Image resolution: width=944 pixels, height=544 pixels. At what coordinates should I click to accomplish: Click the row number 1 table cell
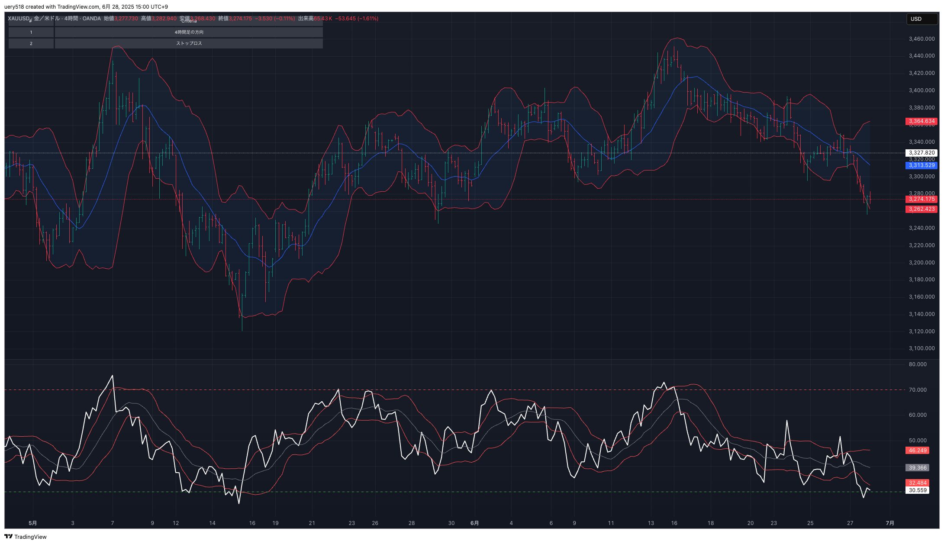pyautogui.click(x=31, y=32)
